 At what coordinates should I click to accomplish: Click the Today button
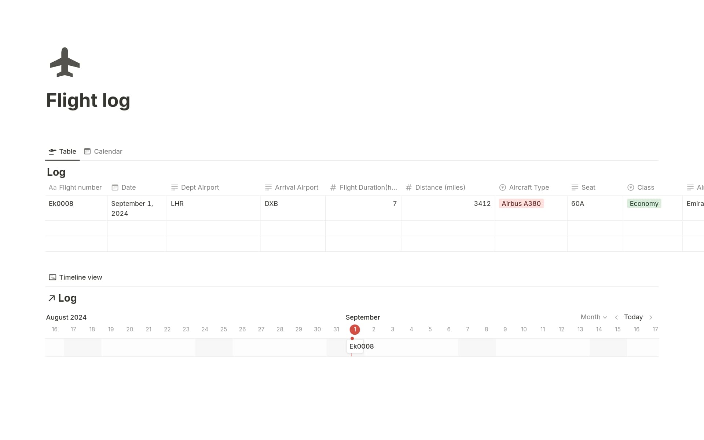(634, 317)
